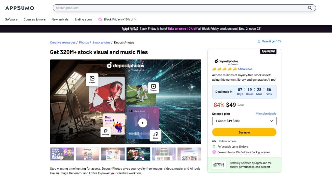Select the first video thumbnail
This screenshot has height=186, width=332.
coord(62,154)
